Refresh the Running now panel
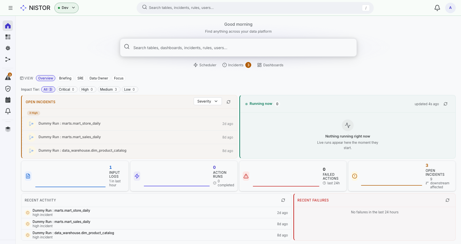This screenshot has height=244, width=461. click(446, 104)
